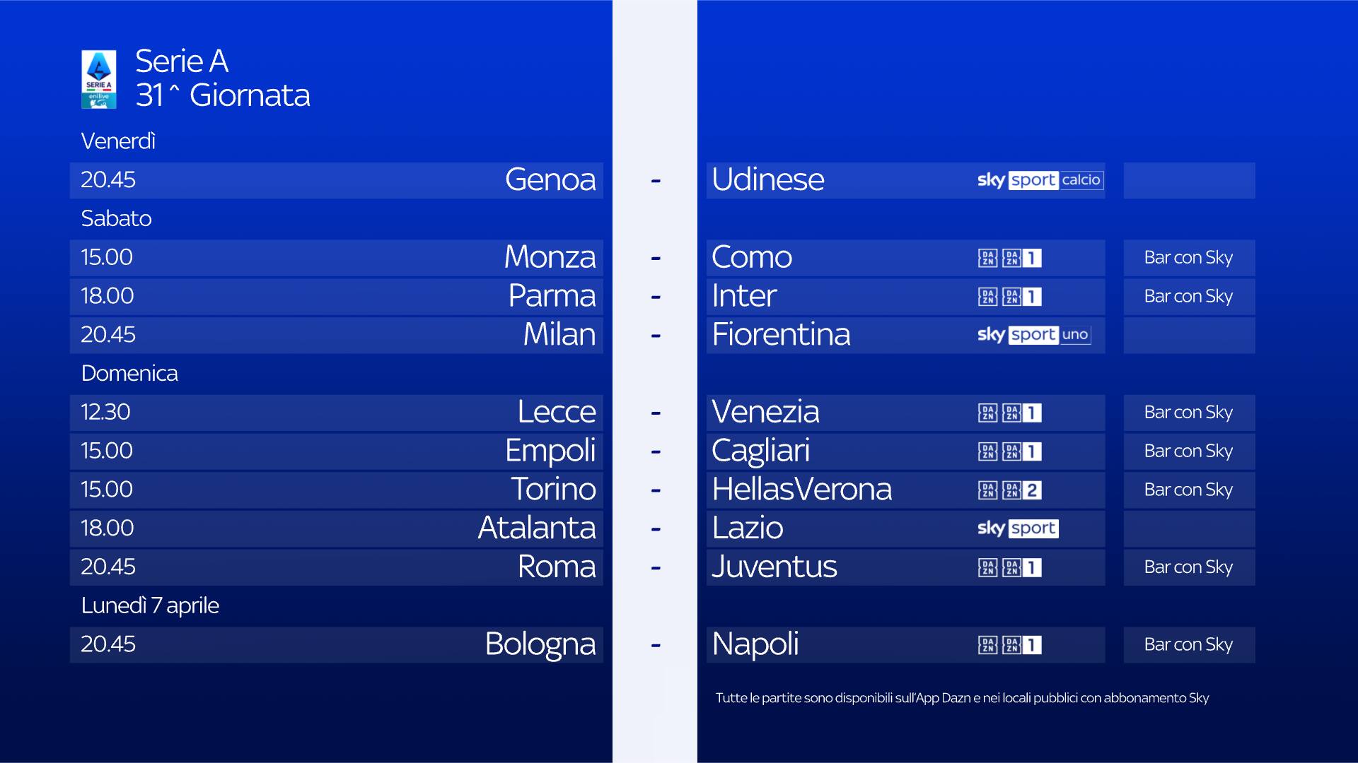Viewport: 1358px width, 763px height.
Task: Click Bar con Sky for Monza-Como
Action: click(x=1188, y=258)
